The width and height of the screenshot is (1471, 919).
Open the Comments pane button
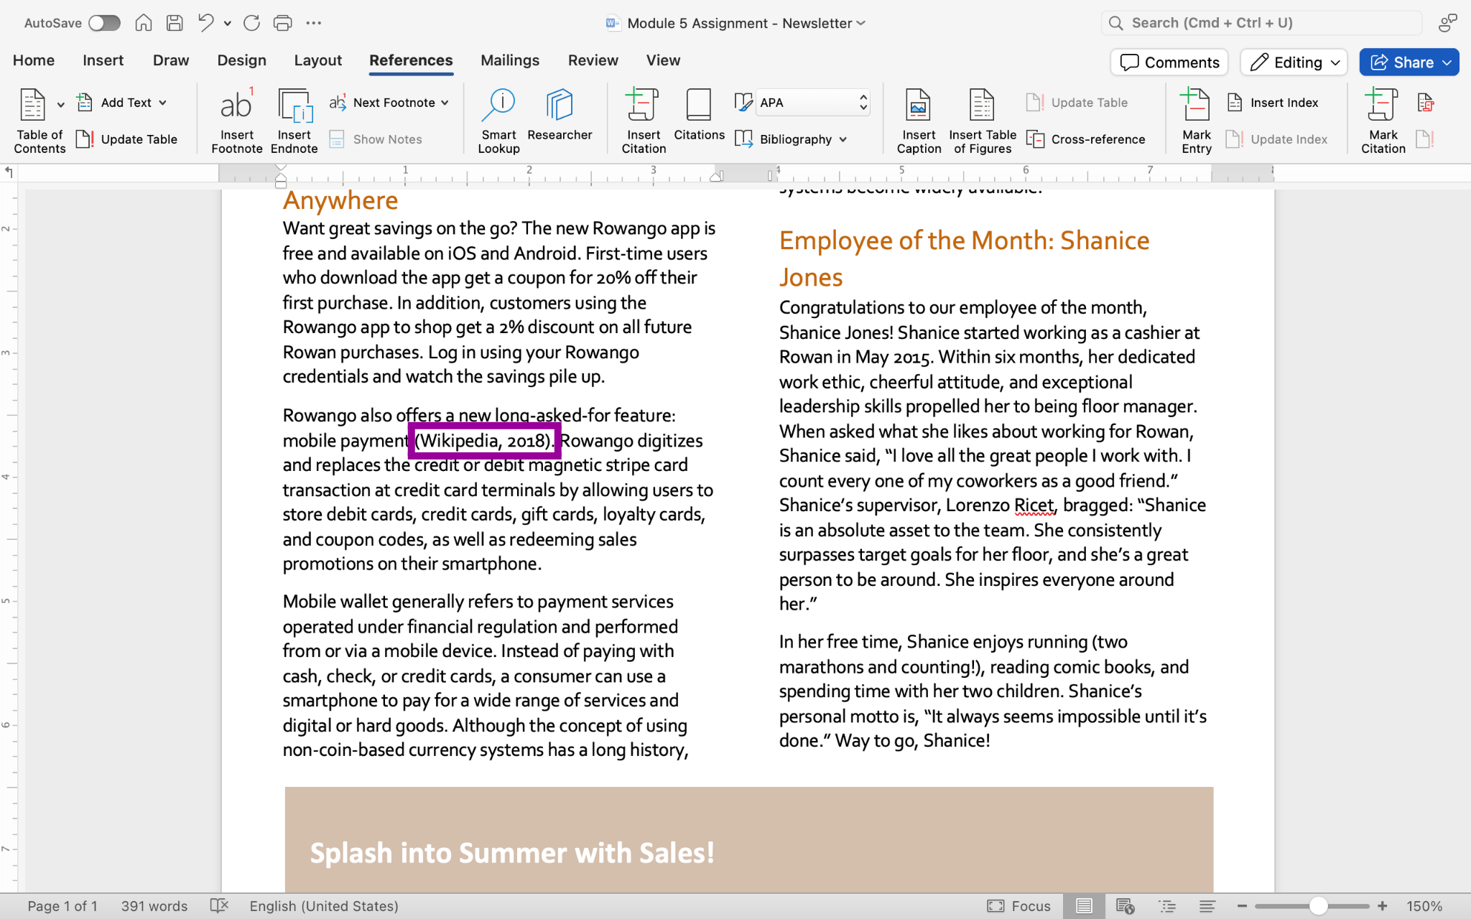pyautogui.click(x=1169, y=62)
